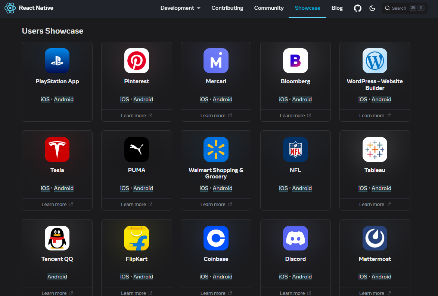Click the Tableau app icon

(375, 149)
